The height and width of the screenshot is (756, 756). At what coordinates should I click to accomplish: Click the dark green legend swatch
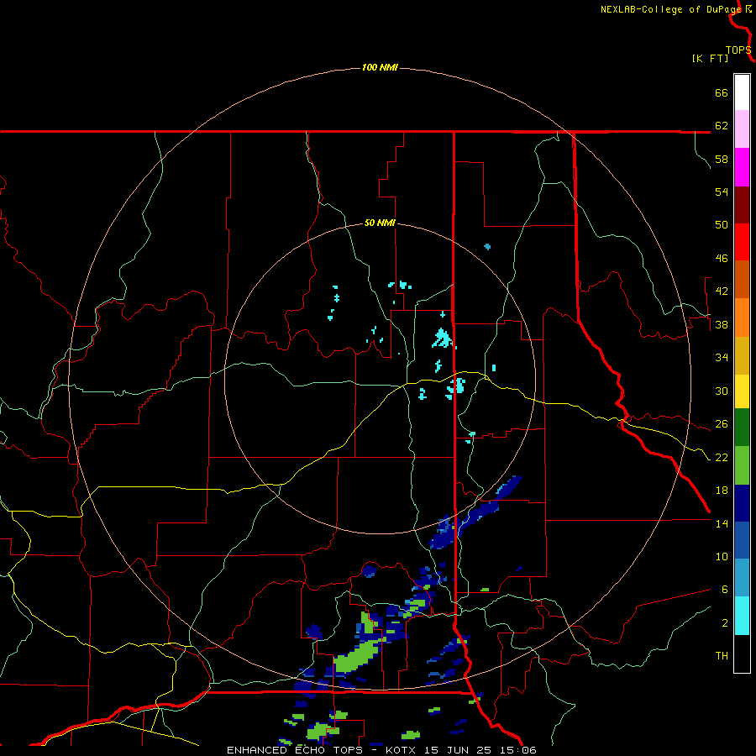pyautogui.click(x=742, y=428)
